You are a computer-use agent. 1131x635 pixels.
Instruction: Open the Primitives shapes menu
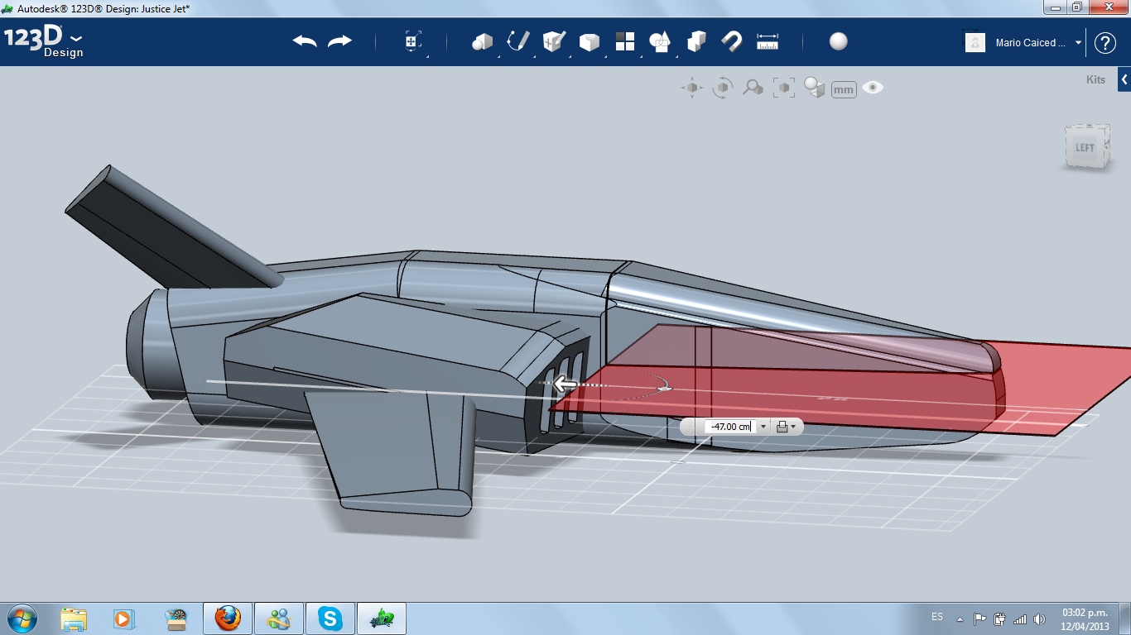482,41
